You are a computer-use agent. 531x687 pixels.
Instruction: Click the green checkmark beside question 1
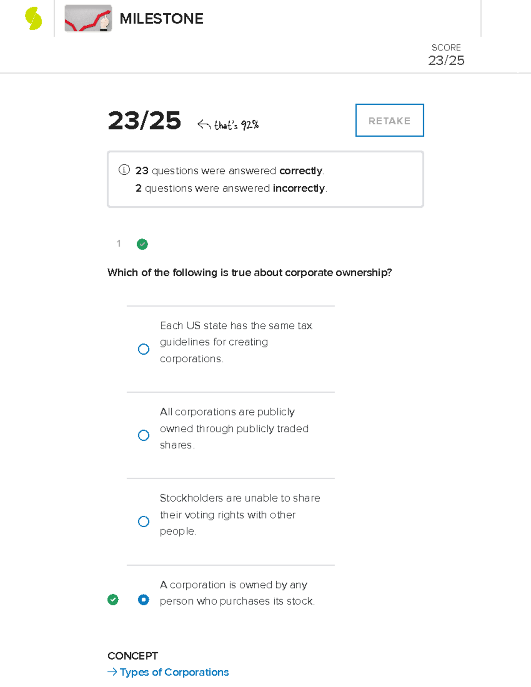[142, 244]
